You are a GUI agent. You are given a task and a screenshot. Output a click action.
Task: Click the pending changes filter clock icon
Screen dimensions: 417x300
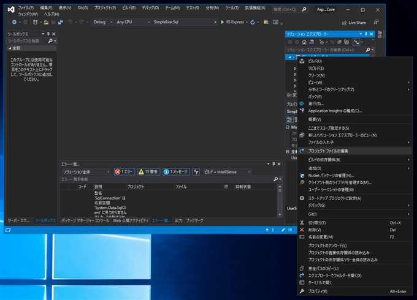321,42
